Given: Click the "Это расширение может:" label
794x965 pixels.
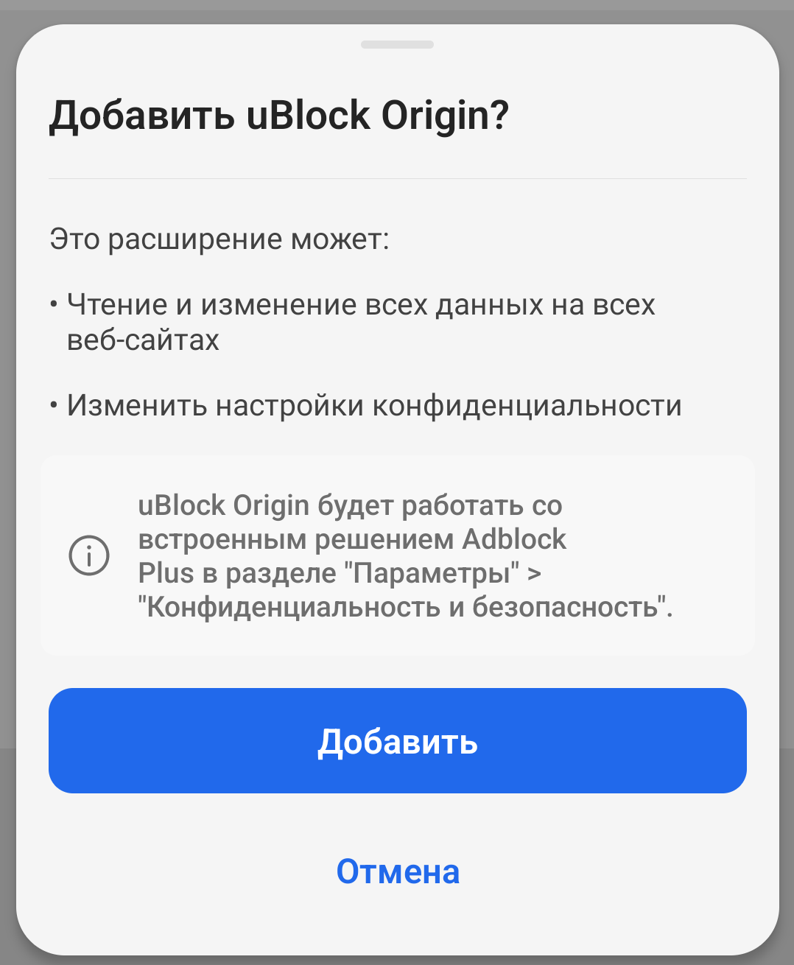Looking at the screenshot, I should pyautogui.click(x=219, y=239).
